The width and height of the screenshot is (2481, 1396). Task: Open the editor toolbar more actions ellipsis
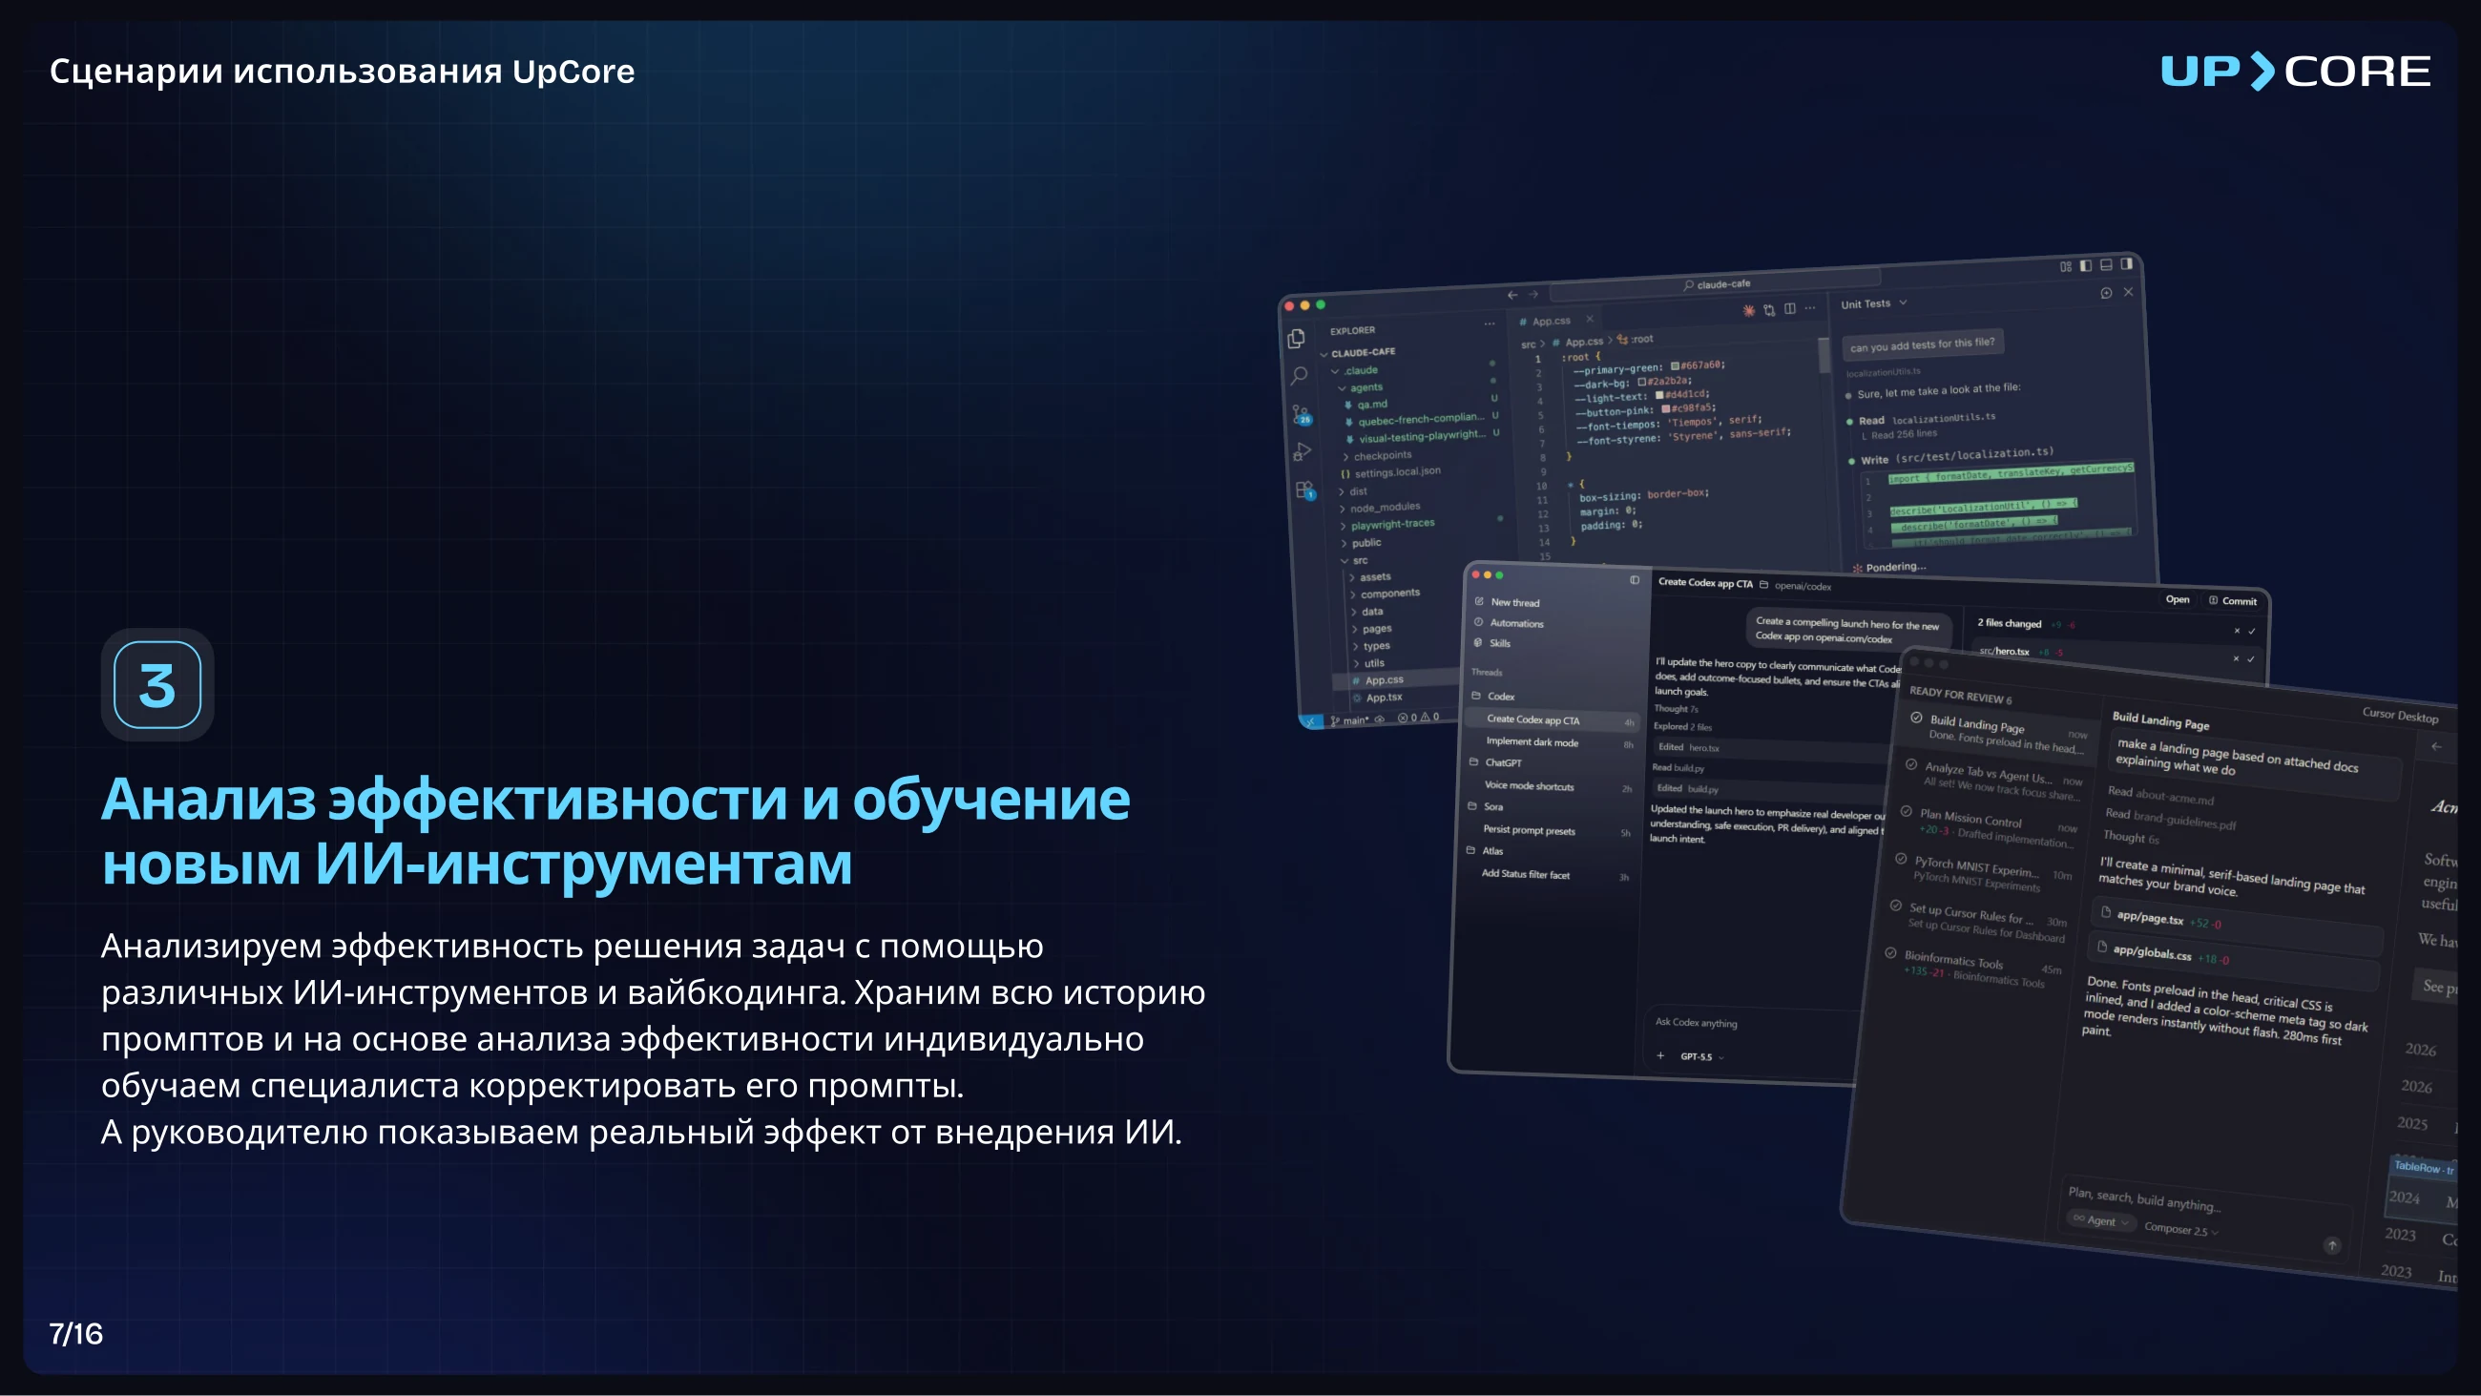click(x=1810, y=307)
